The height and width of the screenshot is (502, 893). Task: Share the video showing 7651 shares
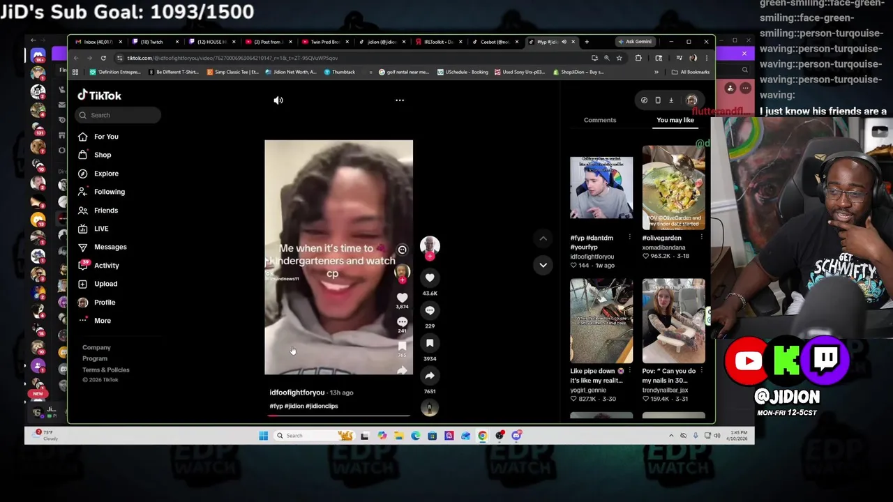pyautogui.click(x=430, y=376)
